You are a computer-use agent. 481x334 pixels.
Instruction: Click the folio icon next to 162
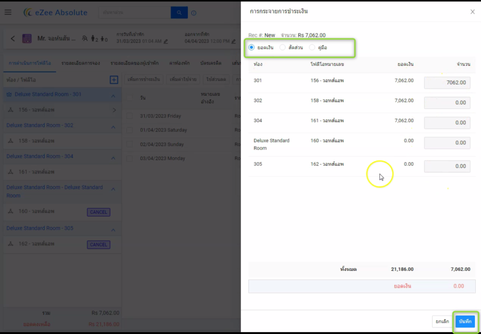[11, 244]
